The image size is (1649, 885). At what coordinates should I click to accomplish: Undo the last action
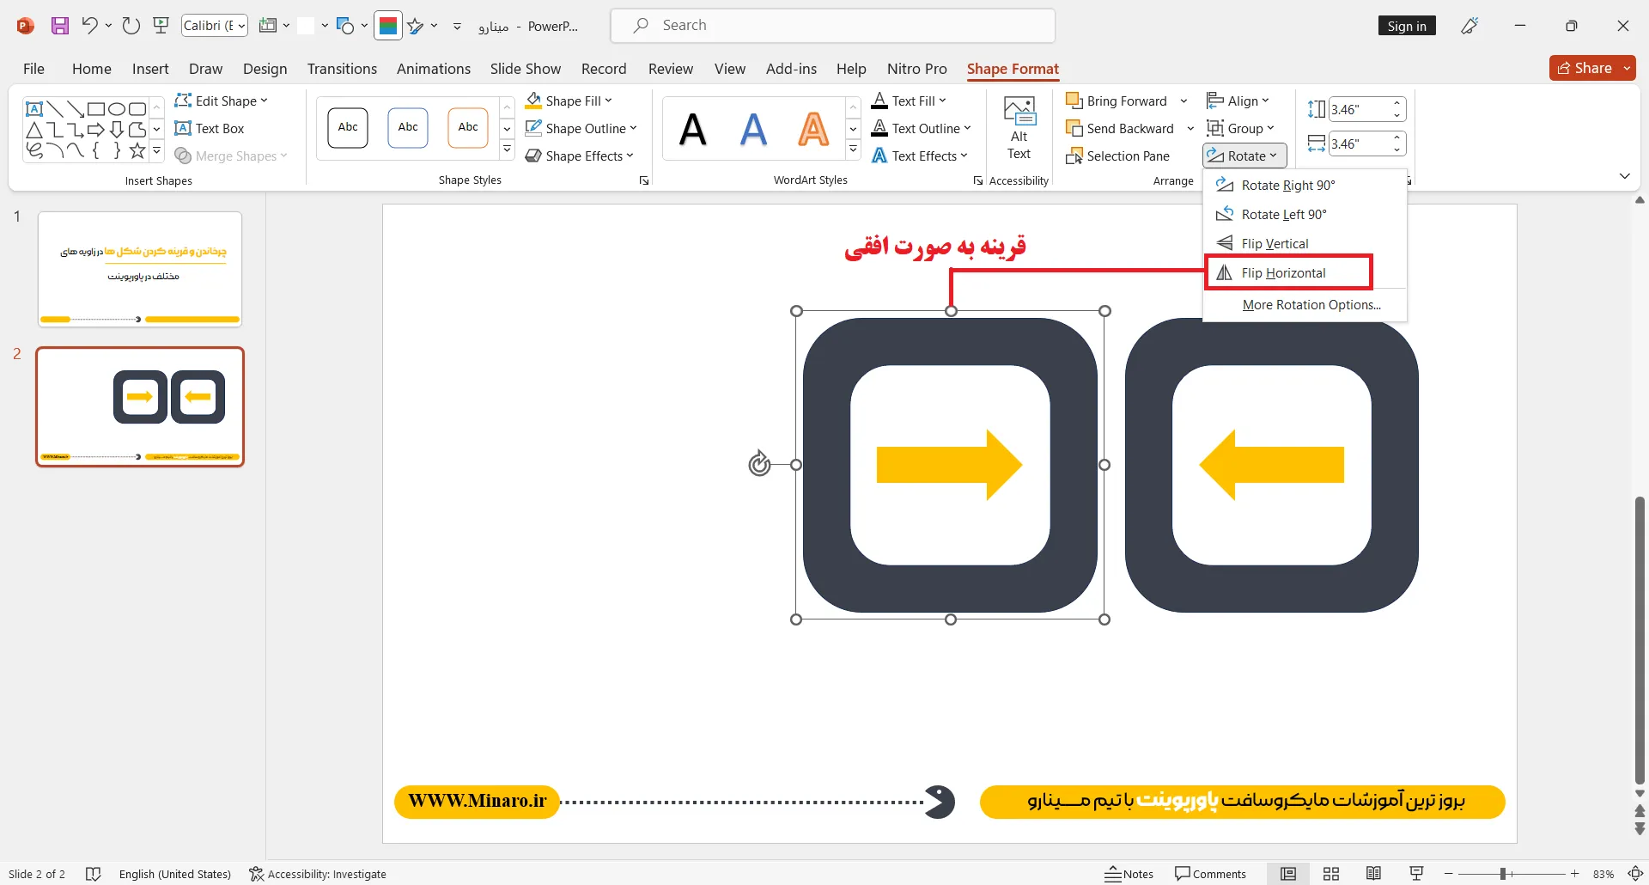pos(89,26)
